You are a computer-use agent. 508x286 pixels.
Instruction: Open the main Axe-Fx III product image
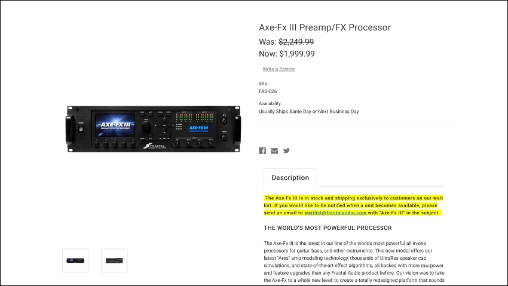(x=153, y=129)
